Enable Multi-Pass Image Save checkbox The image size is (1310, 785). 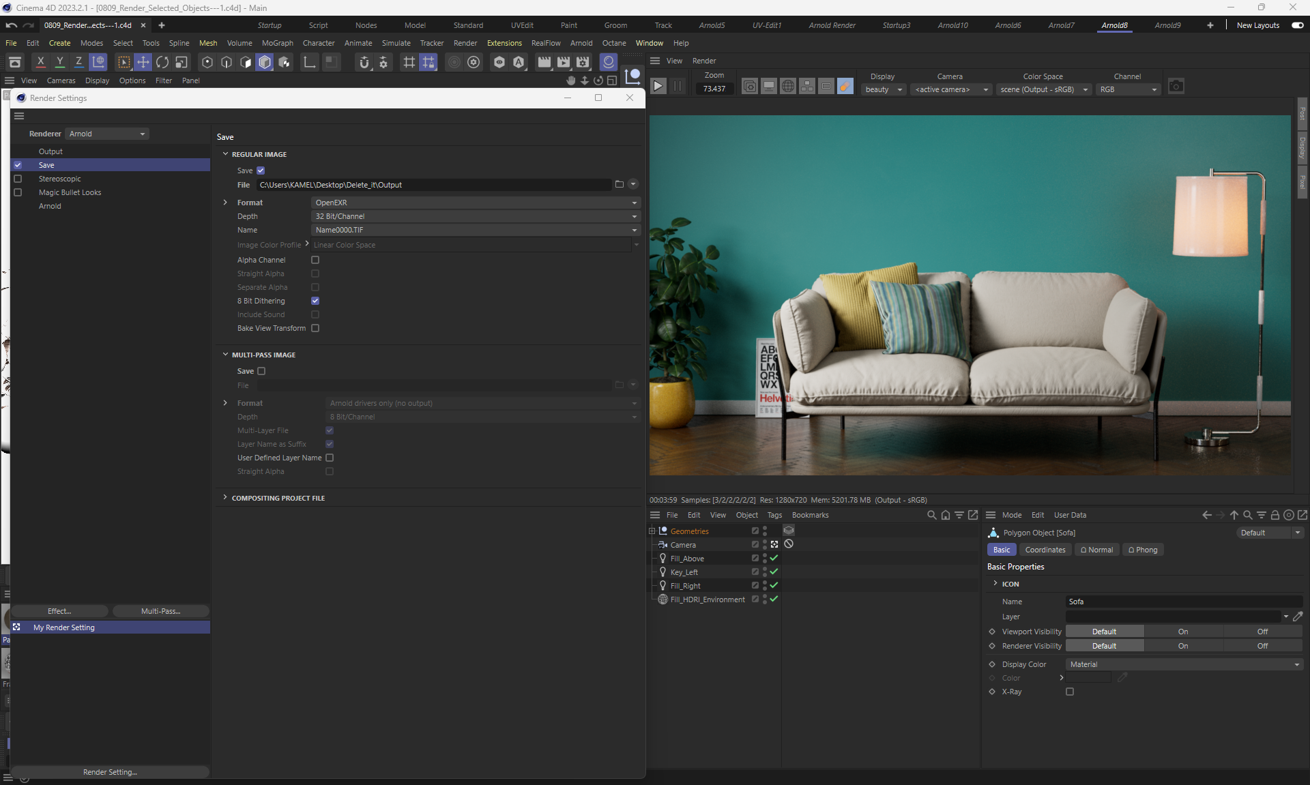pos(261,371)
